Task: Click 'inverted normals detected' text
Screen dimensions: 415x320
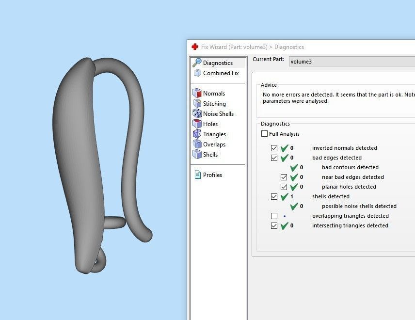Action: (345, 148)
